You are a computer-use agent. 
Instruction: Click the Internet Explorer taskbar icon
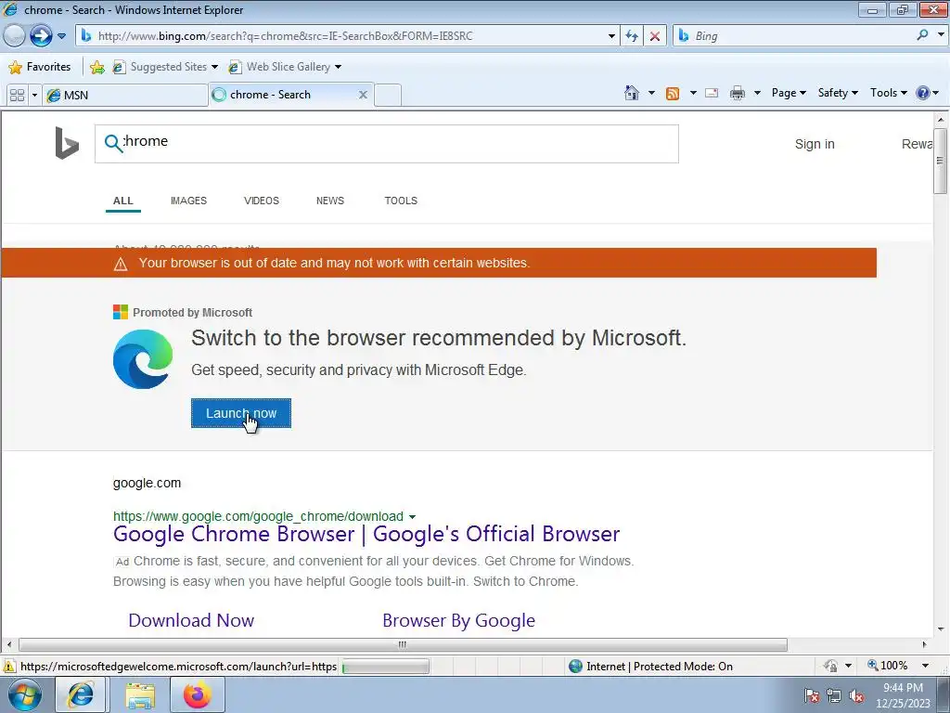tap(81, 694)
